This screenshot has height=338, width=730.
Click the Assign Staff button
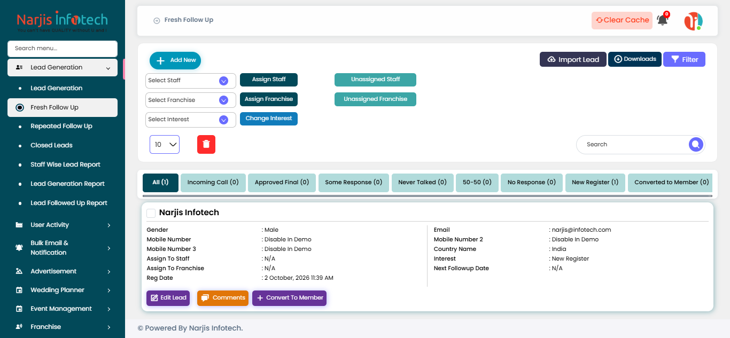click(x=269, y=80)
